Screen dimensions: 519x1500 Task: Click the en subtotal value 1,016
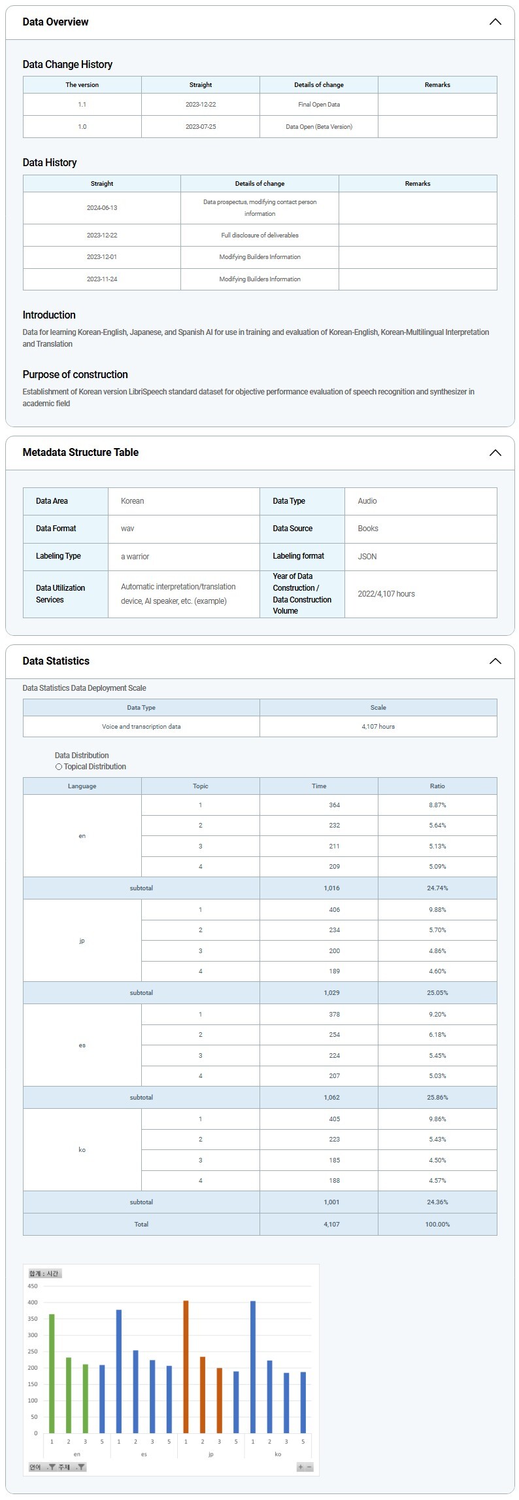pos(331,888)
